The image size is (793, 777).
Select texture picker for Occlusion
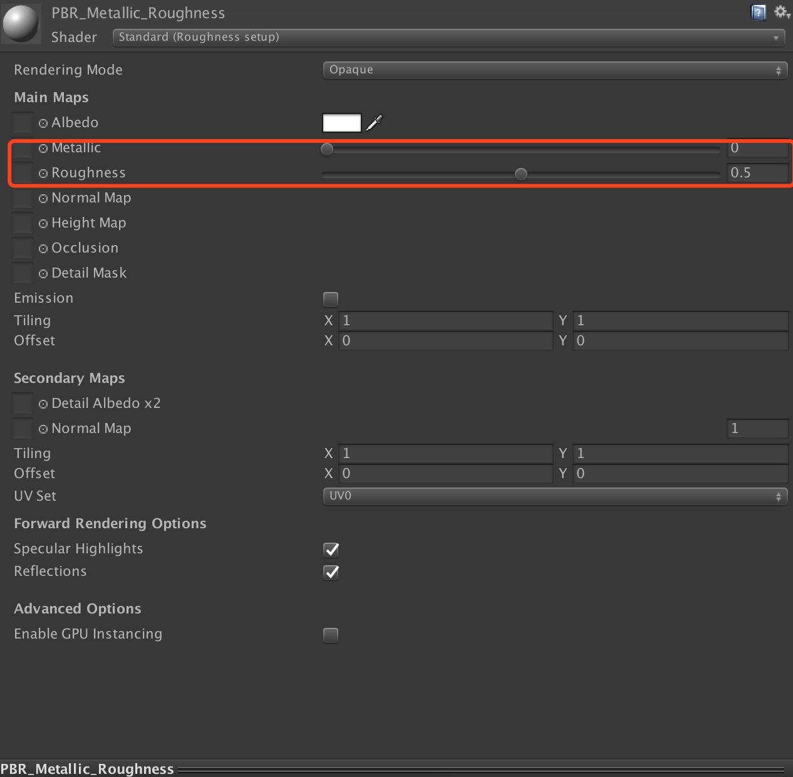43,249
